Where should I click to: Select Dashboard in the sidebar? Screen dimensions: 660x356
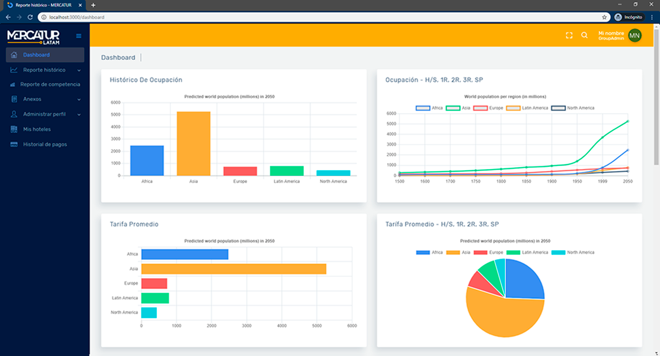[36, 55]
